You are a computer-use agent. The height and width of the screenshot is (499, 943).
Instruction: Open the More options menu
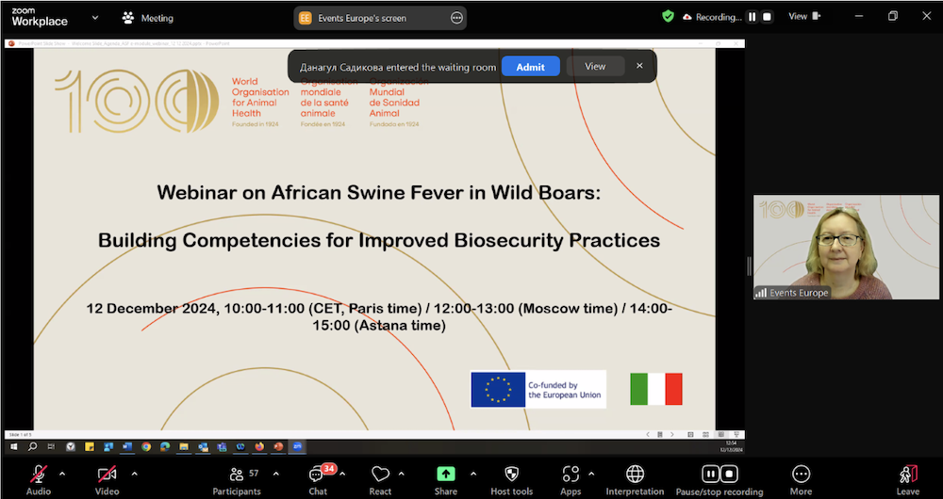tap(801, 474)
